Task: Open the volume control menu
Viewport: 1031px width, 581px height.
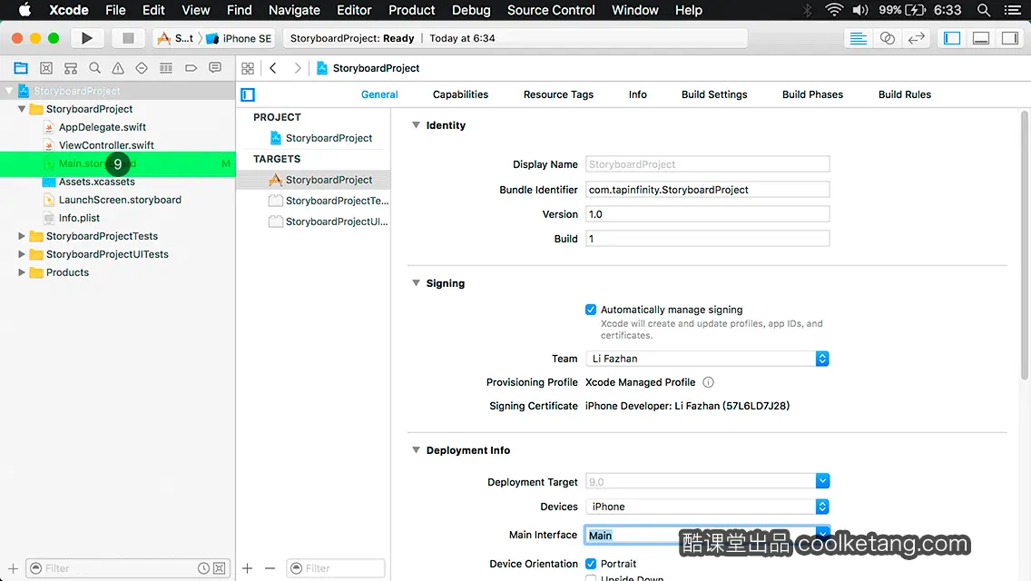Action: point(860,10)
